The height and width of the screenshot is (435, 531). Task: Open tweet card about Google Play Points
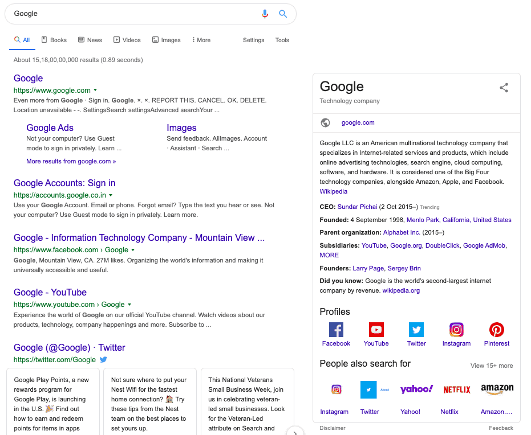pos(53,401)
